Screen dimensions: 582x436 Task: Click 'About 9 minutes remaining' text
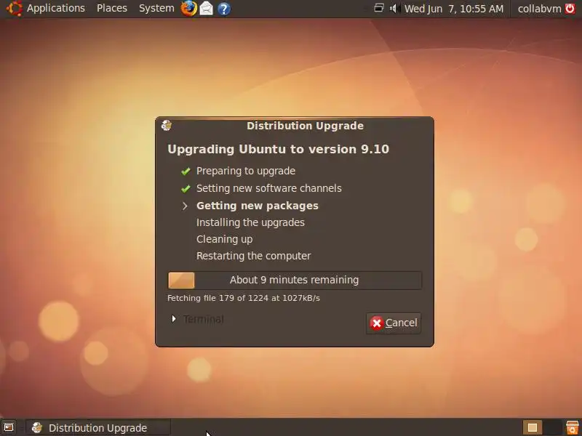295,280
